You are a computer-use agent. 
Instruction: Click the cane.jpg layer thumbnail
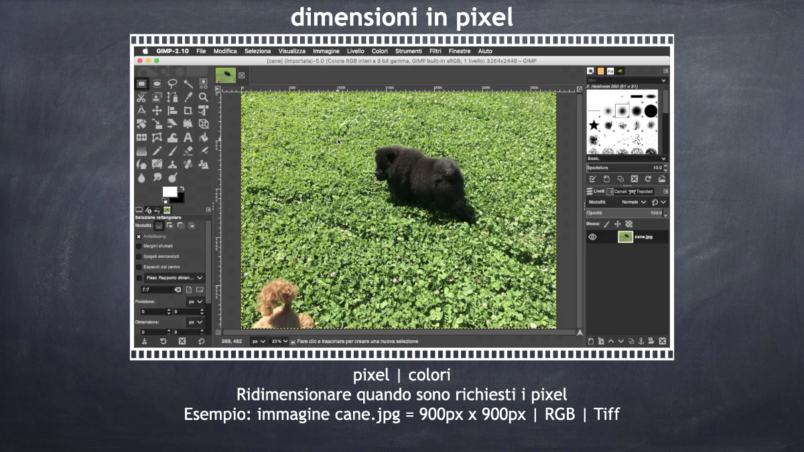pos(625,237)
